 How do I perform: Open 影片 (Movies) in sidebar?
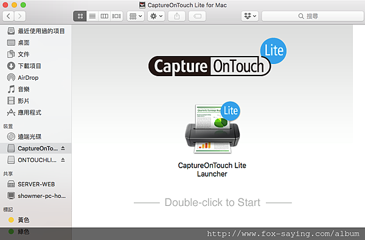click(36, 101)
